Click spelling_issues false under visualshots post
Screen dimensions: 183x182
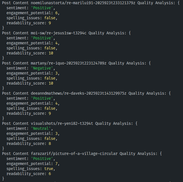(51, 138)
